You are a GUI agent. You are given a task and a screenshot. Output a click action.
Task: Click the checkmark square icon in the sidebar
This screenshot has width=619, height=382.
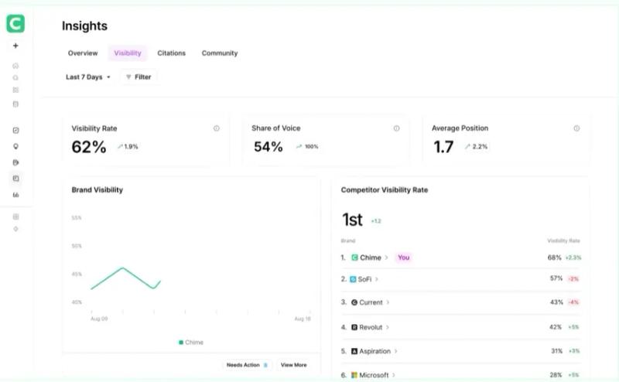15,130
